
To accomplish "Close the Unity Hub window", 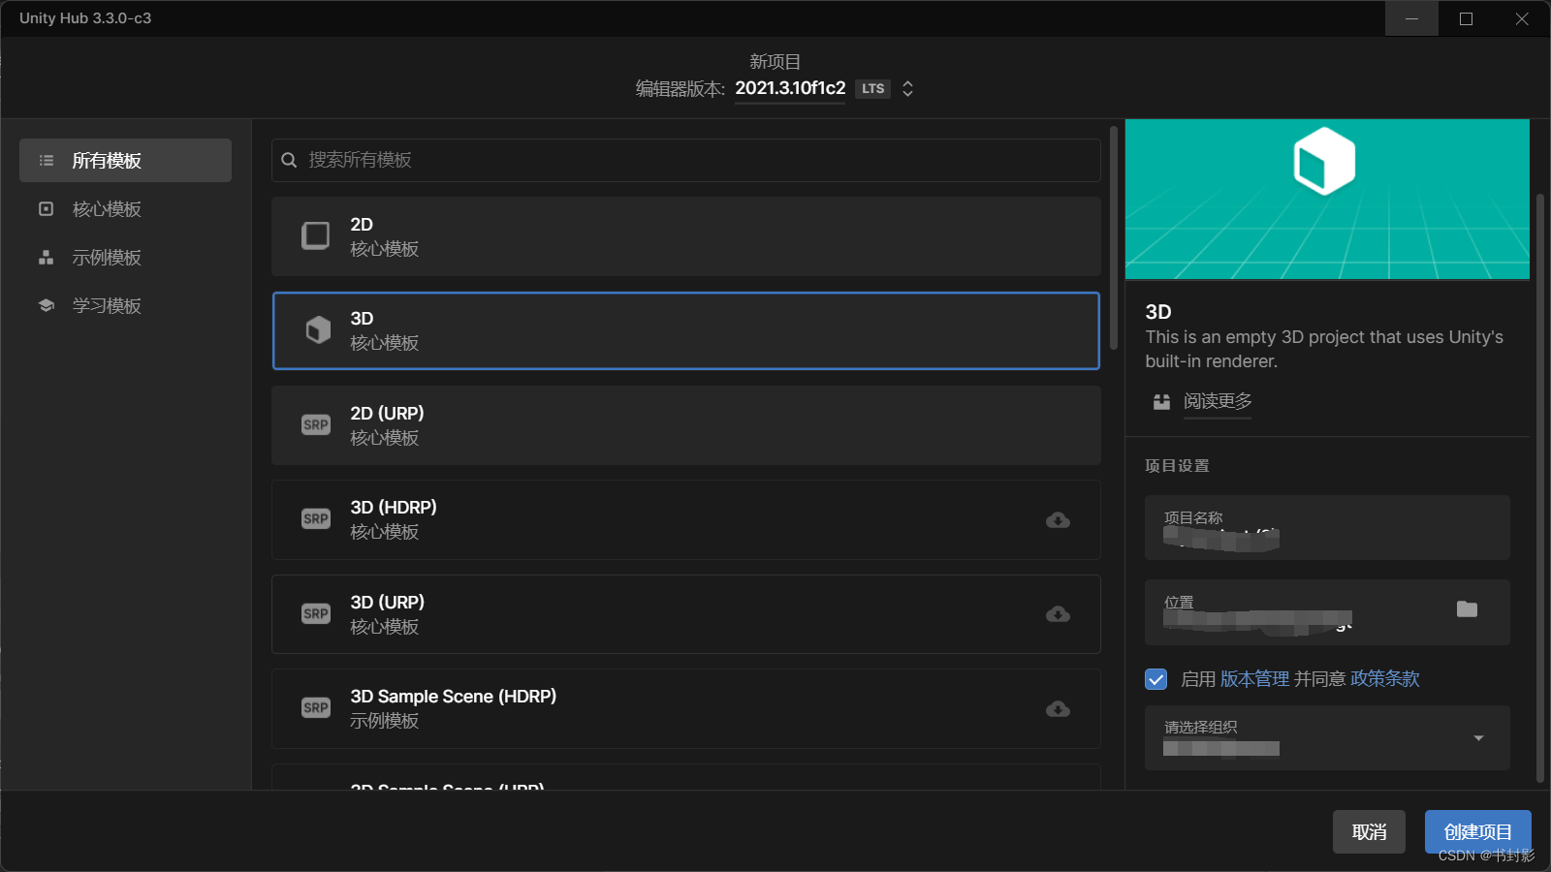I will tap(1522, 18).
